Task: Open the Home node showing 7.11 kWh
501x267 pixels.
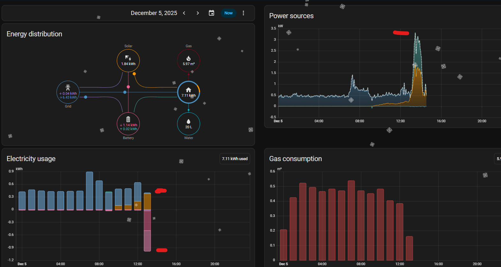Action: 189,92
